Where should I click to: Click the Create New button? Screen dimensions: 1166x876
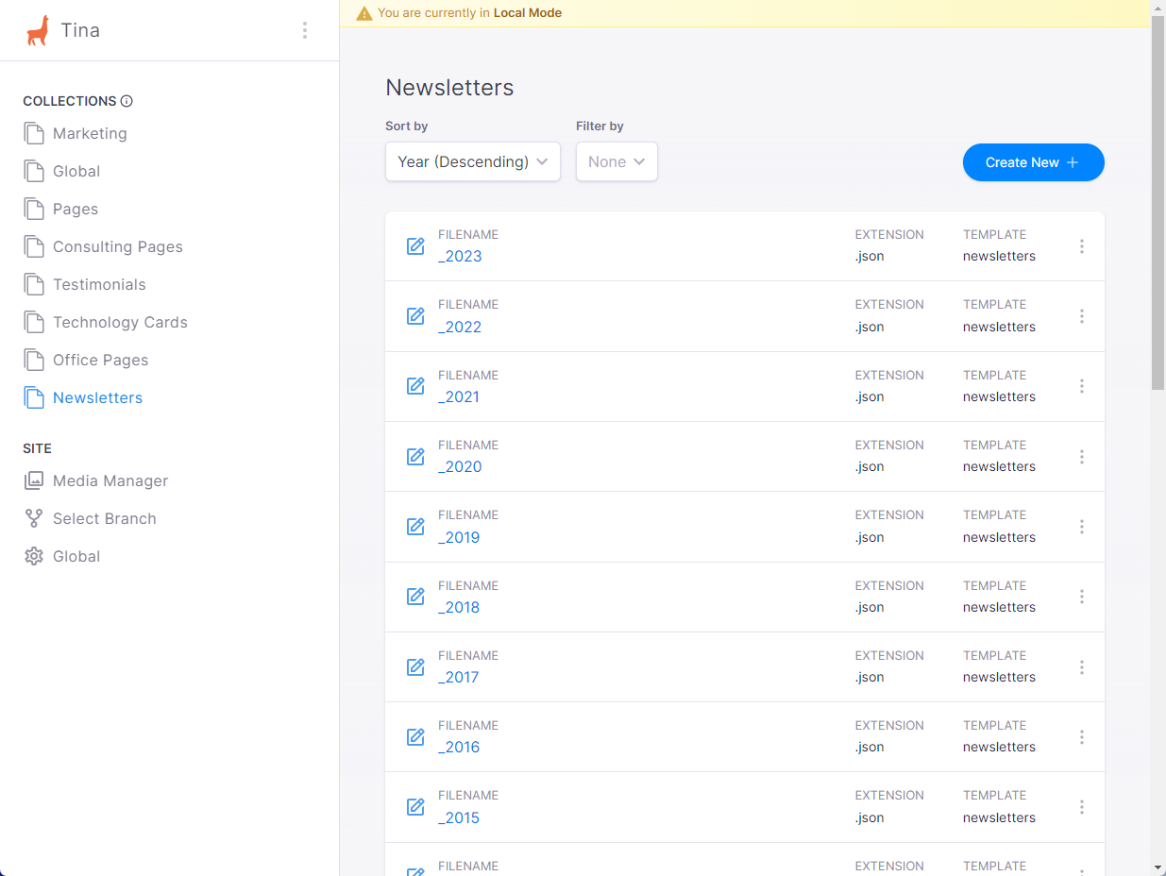[1033, 162]
